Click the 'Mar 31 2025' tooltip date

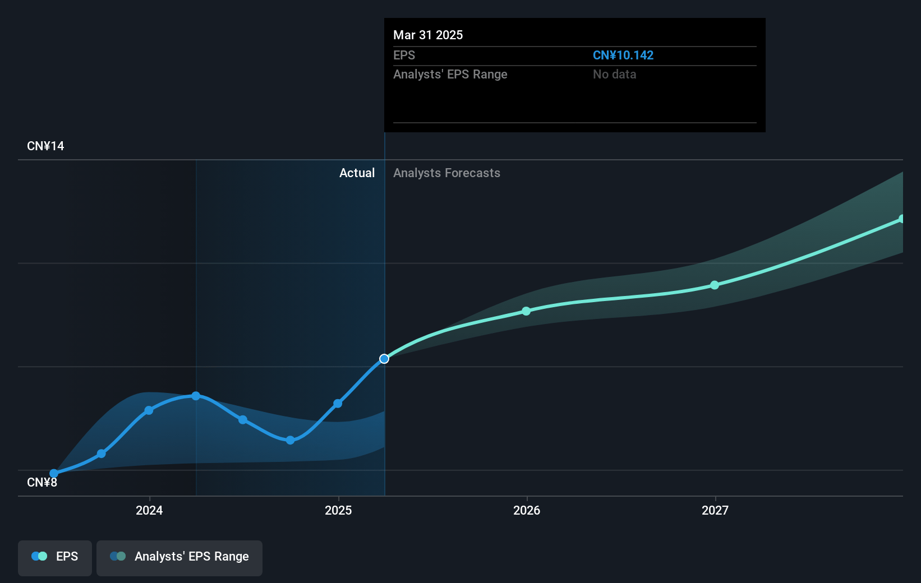(x=428, y=35)
